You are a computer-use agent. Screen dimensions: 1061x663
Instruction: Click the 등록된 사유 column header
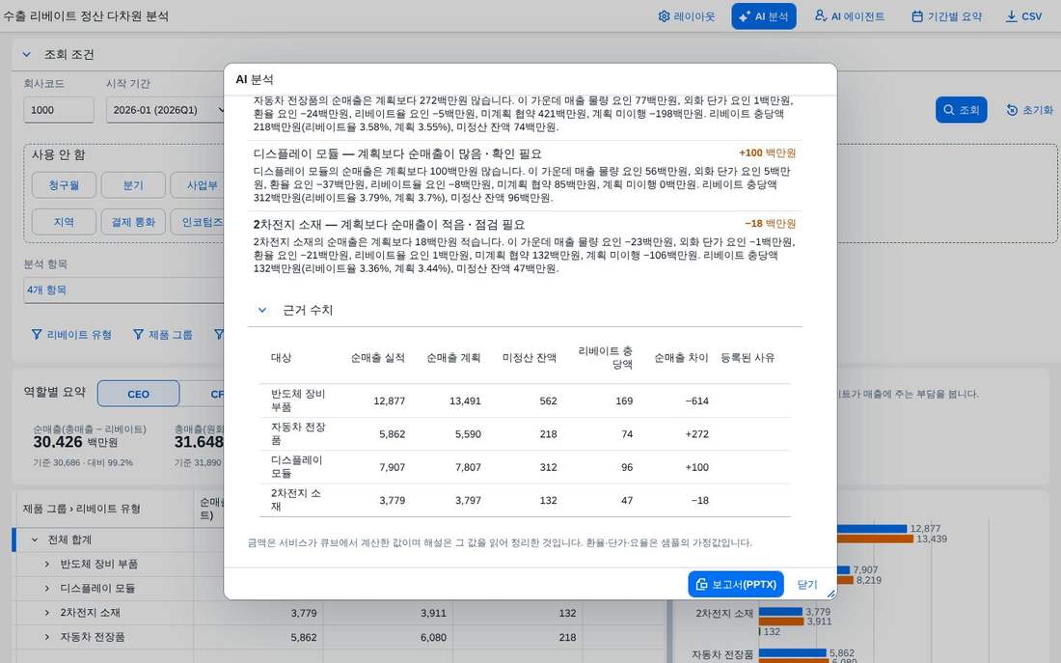pos(747,358)
